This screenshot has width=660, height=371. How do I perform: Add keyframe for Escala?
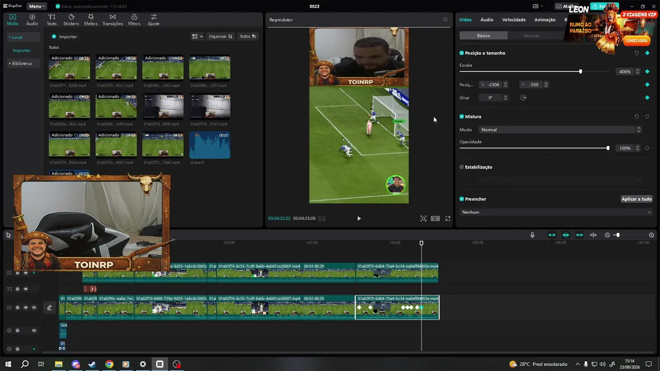coord(647,72)
